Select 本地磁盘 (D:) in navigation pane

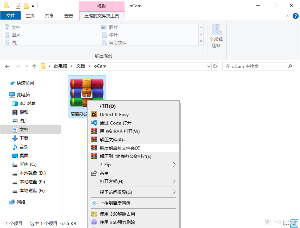coord(32,173)
